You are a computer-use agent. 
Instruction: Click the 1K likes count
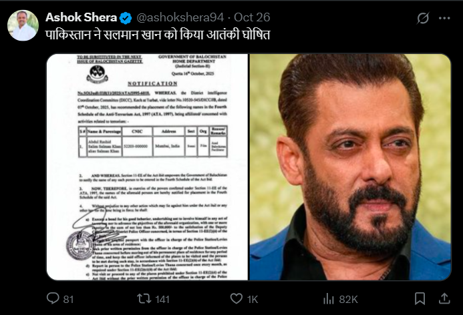pos(253,300)
